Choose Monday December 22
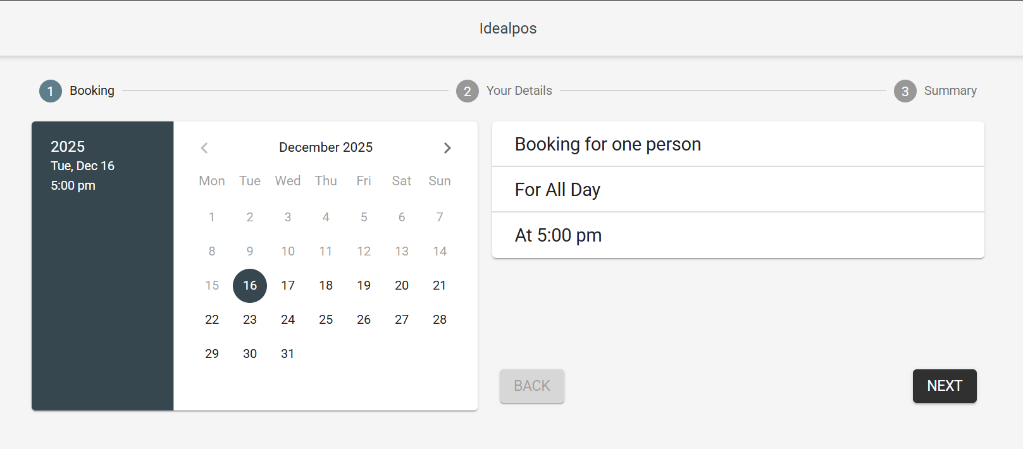The width and height of the screenshot is (1023, 449). pyautogui.click(x=212, y=320)
